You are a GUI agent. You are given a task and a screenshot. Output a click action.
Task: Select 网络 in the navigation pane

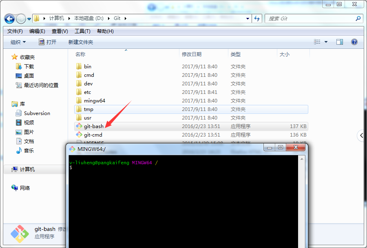coord(21,188)
